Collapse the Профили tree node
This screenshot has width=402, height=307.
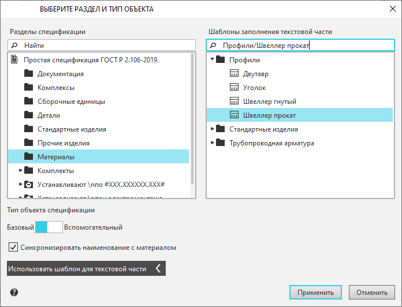[x=212, y=60]
